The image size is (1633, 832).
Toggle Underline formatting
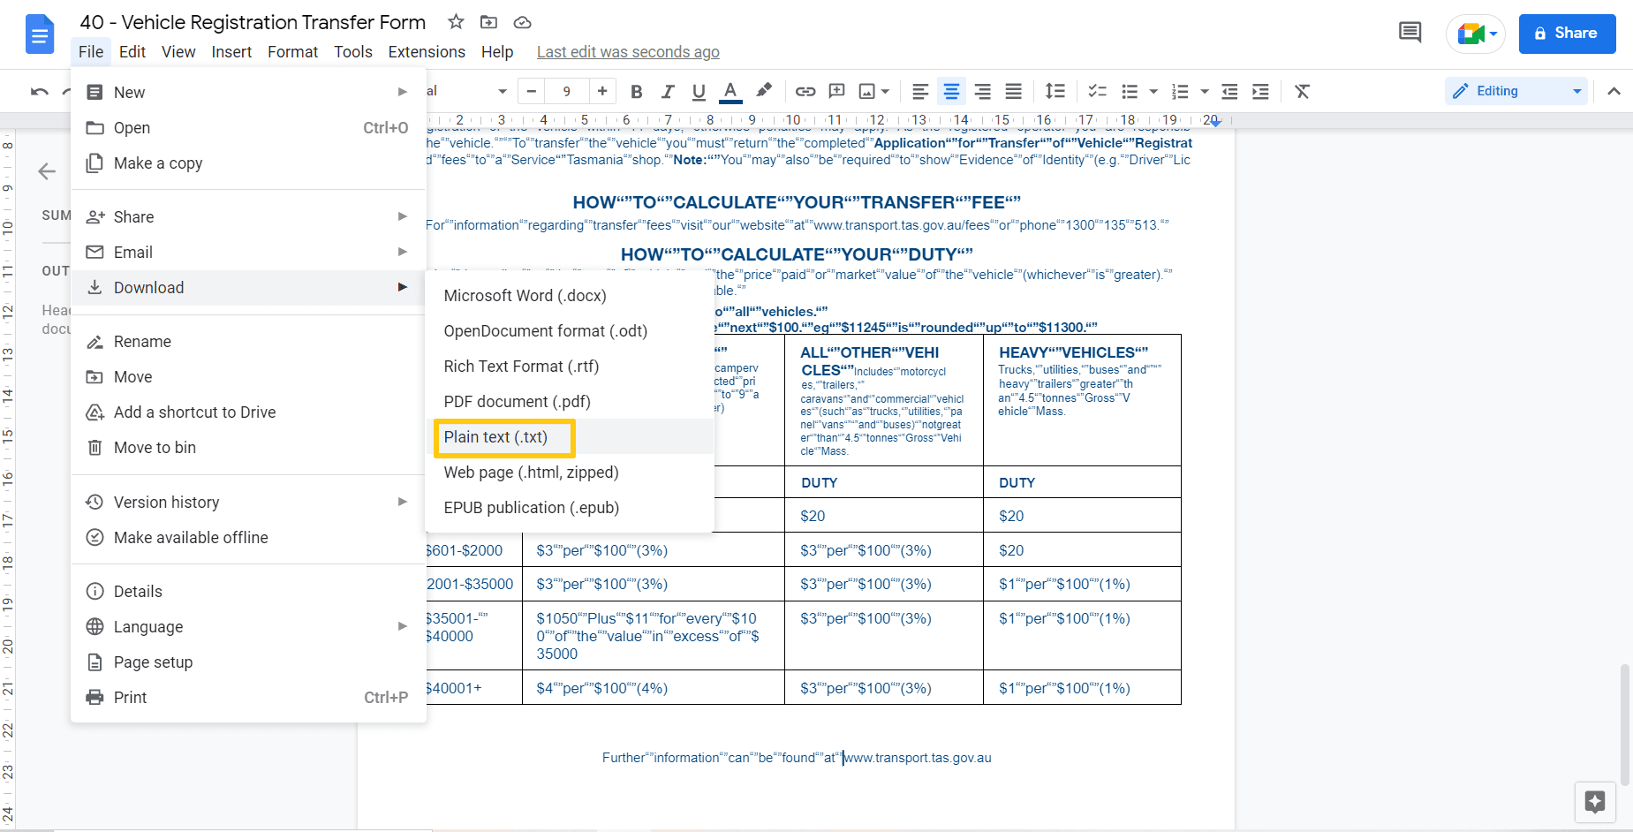(x=699, y=91)
